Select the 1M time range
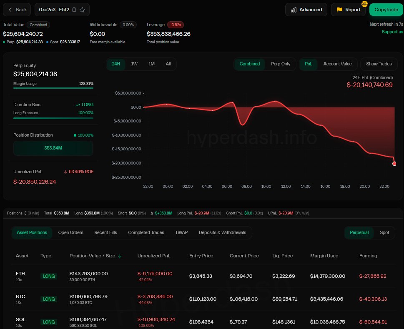The width and height of the screenshot is (404, 329). point(151,64)
